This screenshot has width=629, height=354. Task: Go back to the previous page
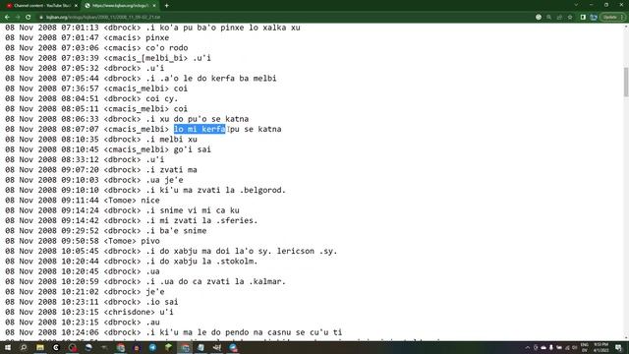coord(7,18)
